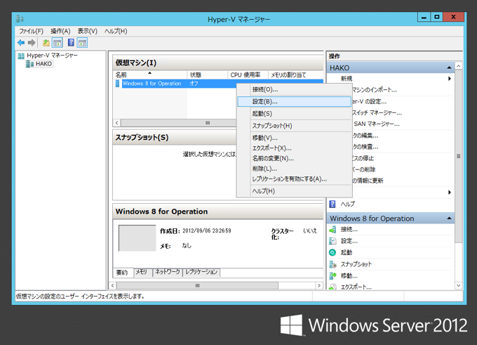The image size is (477, 345).
Task: Click the virtual machine icon in list row
Action: (x=117, y=84)
